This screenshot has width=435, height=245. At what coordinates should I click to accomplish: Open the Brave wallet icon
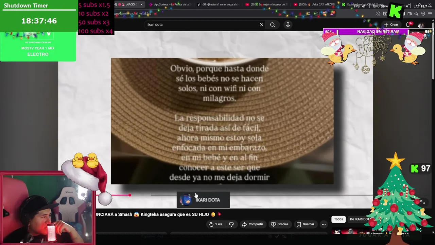[410, 14]
